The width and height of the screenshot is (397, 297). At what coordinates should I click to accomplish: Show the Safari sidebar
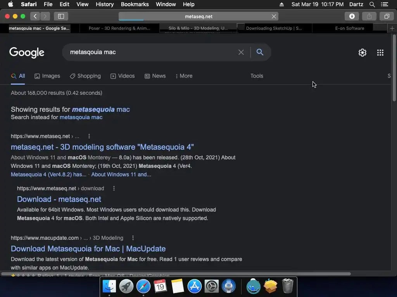tap(61, 16)
